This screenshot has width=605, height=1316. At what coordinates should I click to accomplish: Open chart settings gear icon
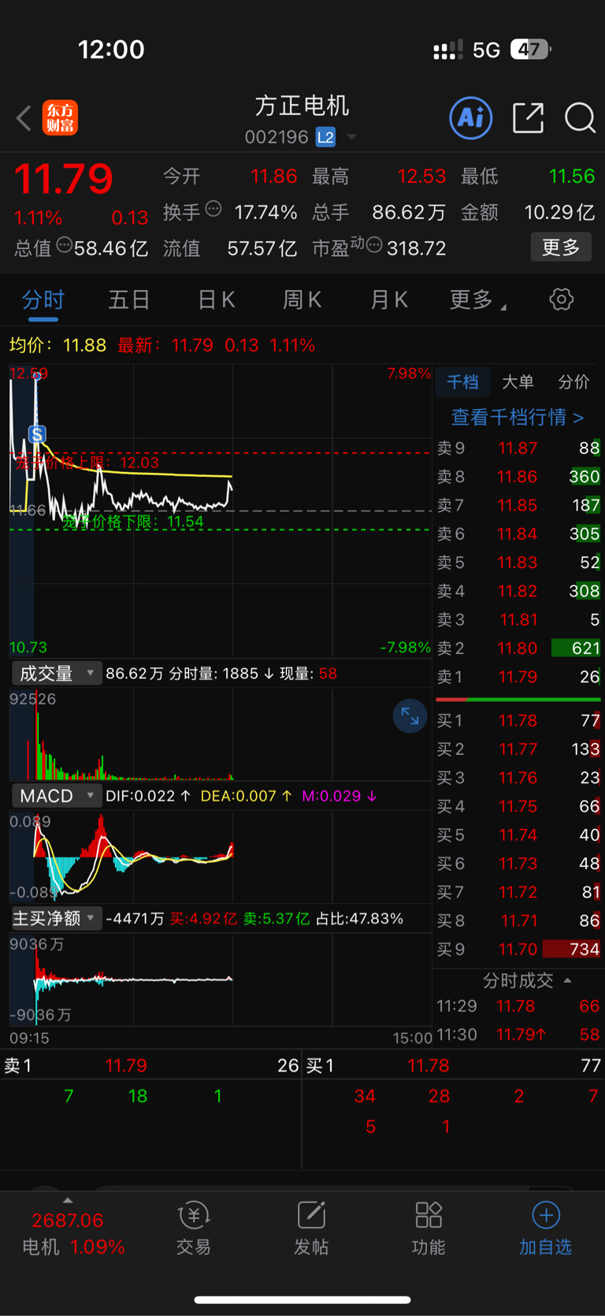561,299
